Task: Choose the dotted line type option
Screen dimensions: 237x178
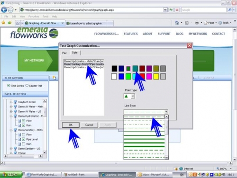Action: [144, 121]
